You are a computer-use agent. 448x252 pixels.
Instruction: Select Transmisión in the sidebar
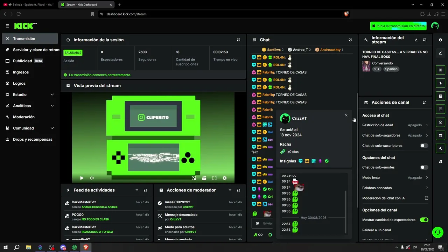(x=30, y=38)
